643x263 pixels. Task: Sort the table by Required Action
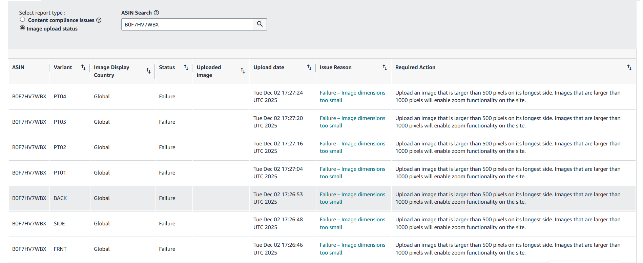[629, 67]
